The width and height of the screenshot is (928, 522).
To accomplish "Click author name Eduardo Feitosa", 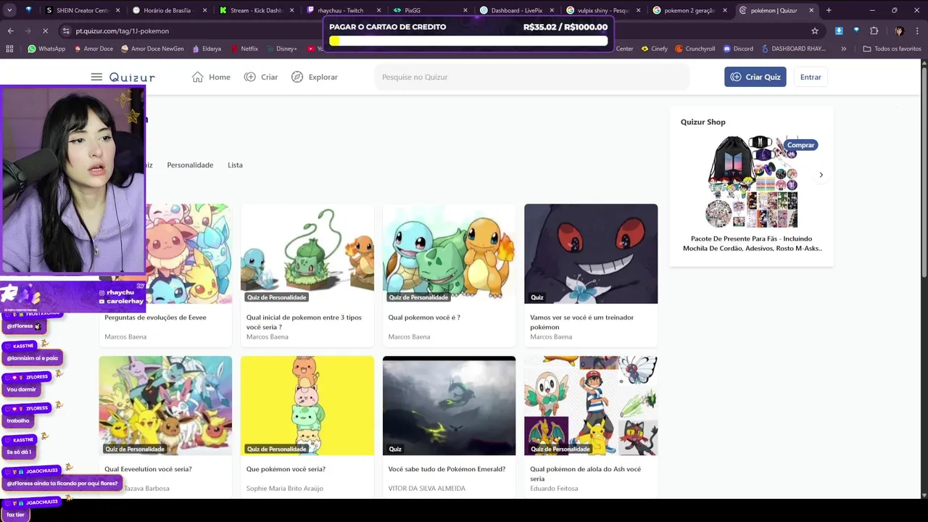I will (554, 489).
